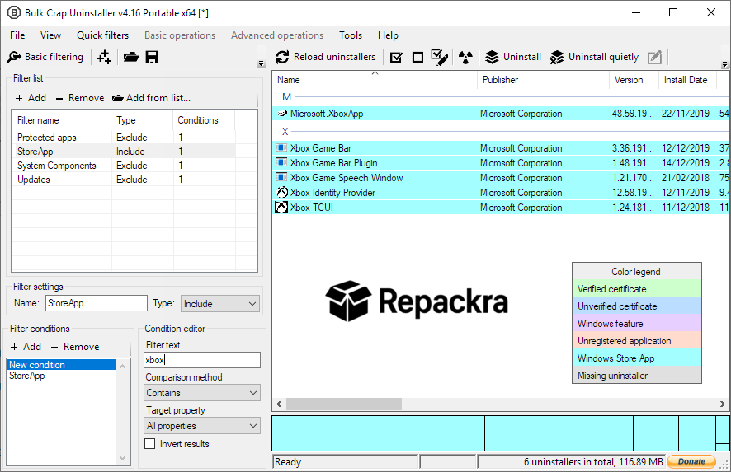Select the Xbox Identity Provider name
The image size is (731, 472).
click(x=332, y=193)
